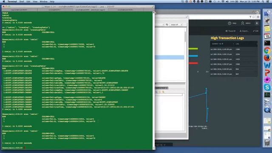Open Calendar icon in Dock
272x153 pixels.
pyautogui.click(x=267, y=36)
